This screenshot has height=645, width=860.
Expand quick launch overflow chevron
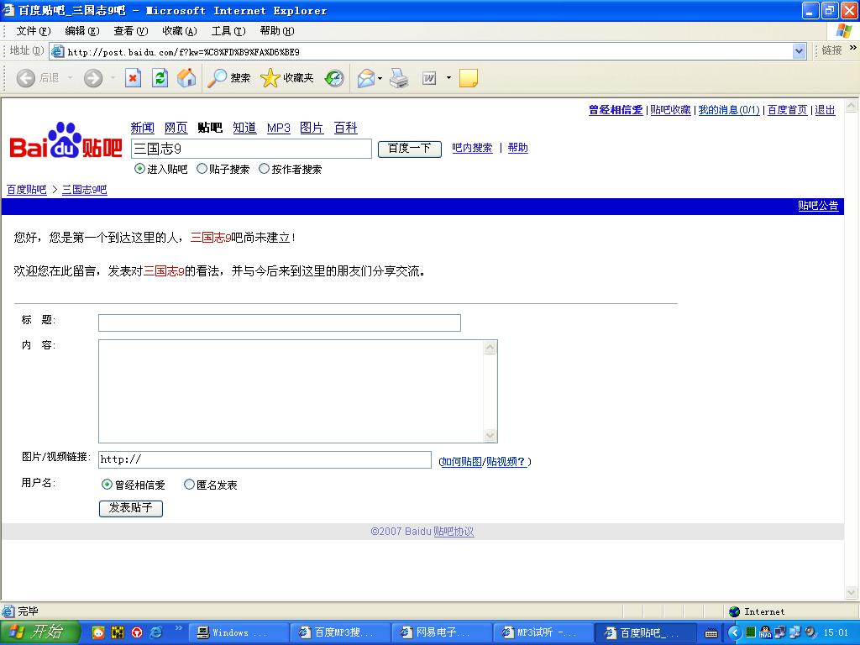pos(179,628)
